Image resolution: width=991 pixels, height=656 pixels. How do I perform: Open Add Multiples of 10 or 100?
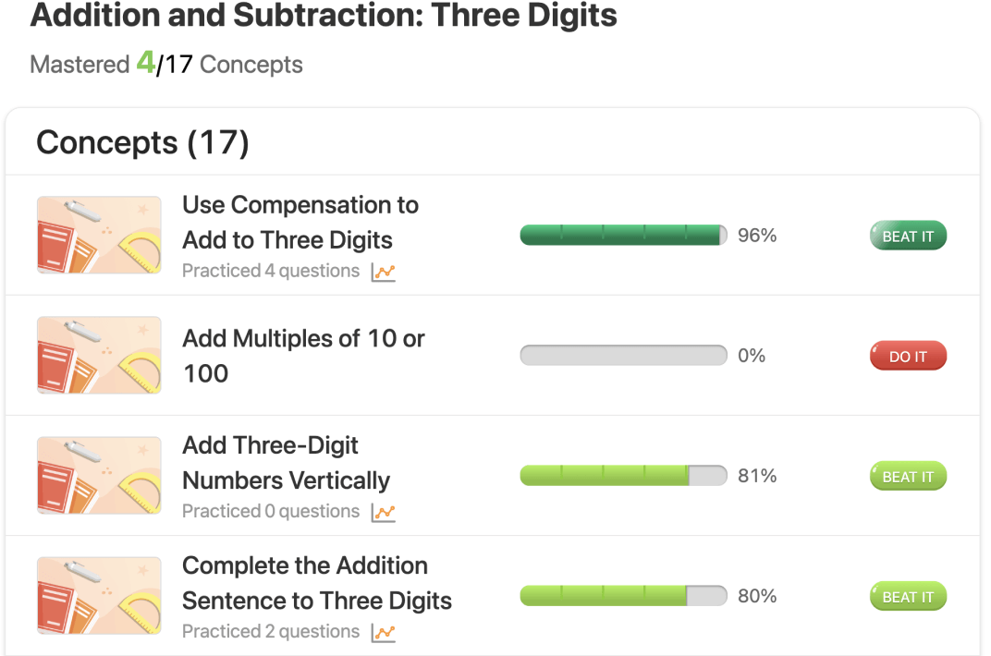(302, 356)
